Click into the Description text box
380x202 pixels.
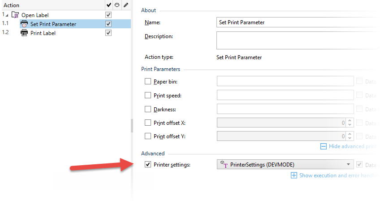pos(296,40)
